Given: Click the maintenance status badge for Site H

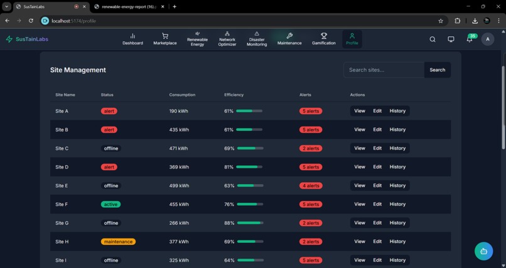Looking at the screenshot, I should (x=118, y=242).
